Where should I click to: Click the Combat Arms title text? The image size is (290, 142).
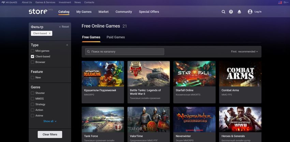(x=230, y=90)
